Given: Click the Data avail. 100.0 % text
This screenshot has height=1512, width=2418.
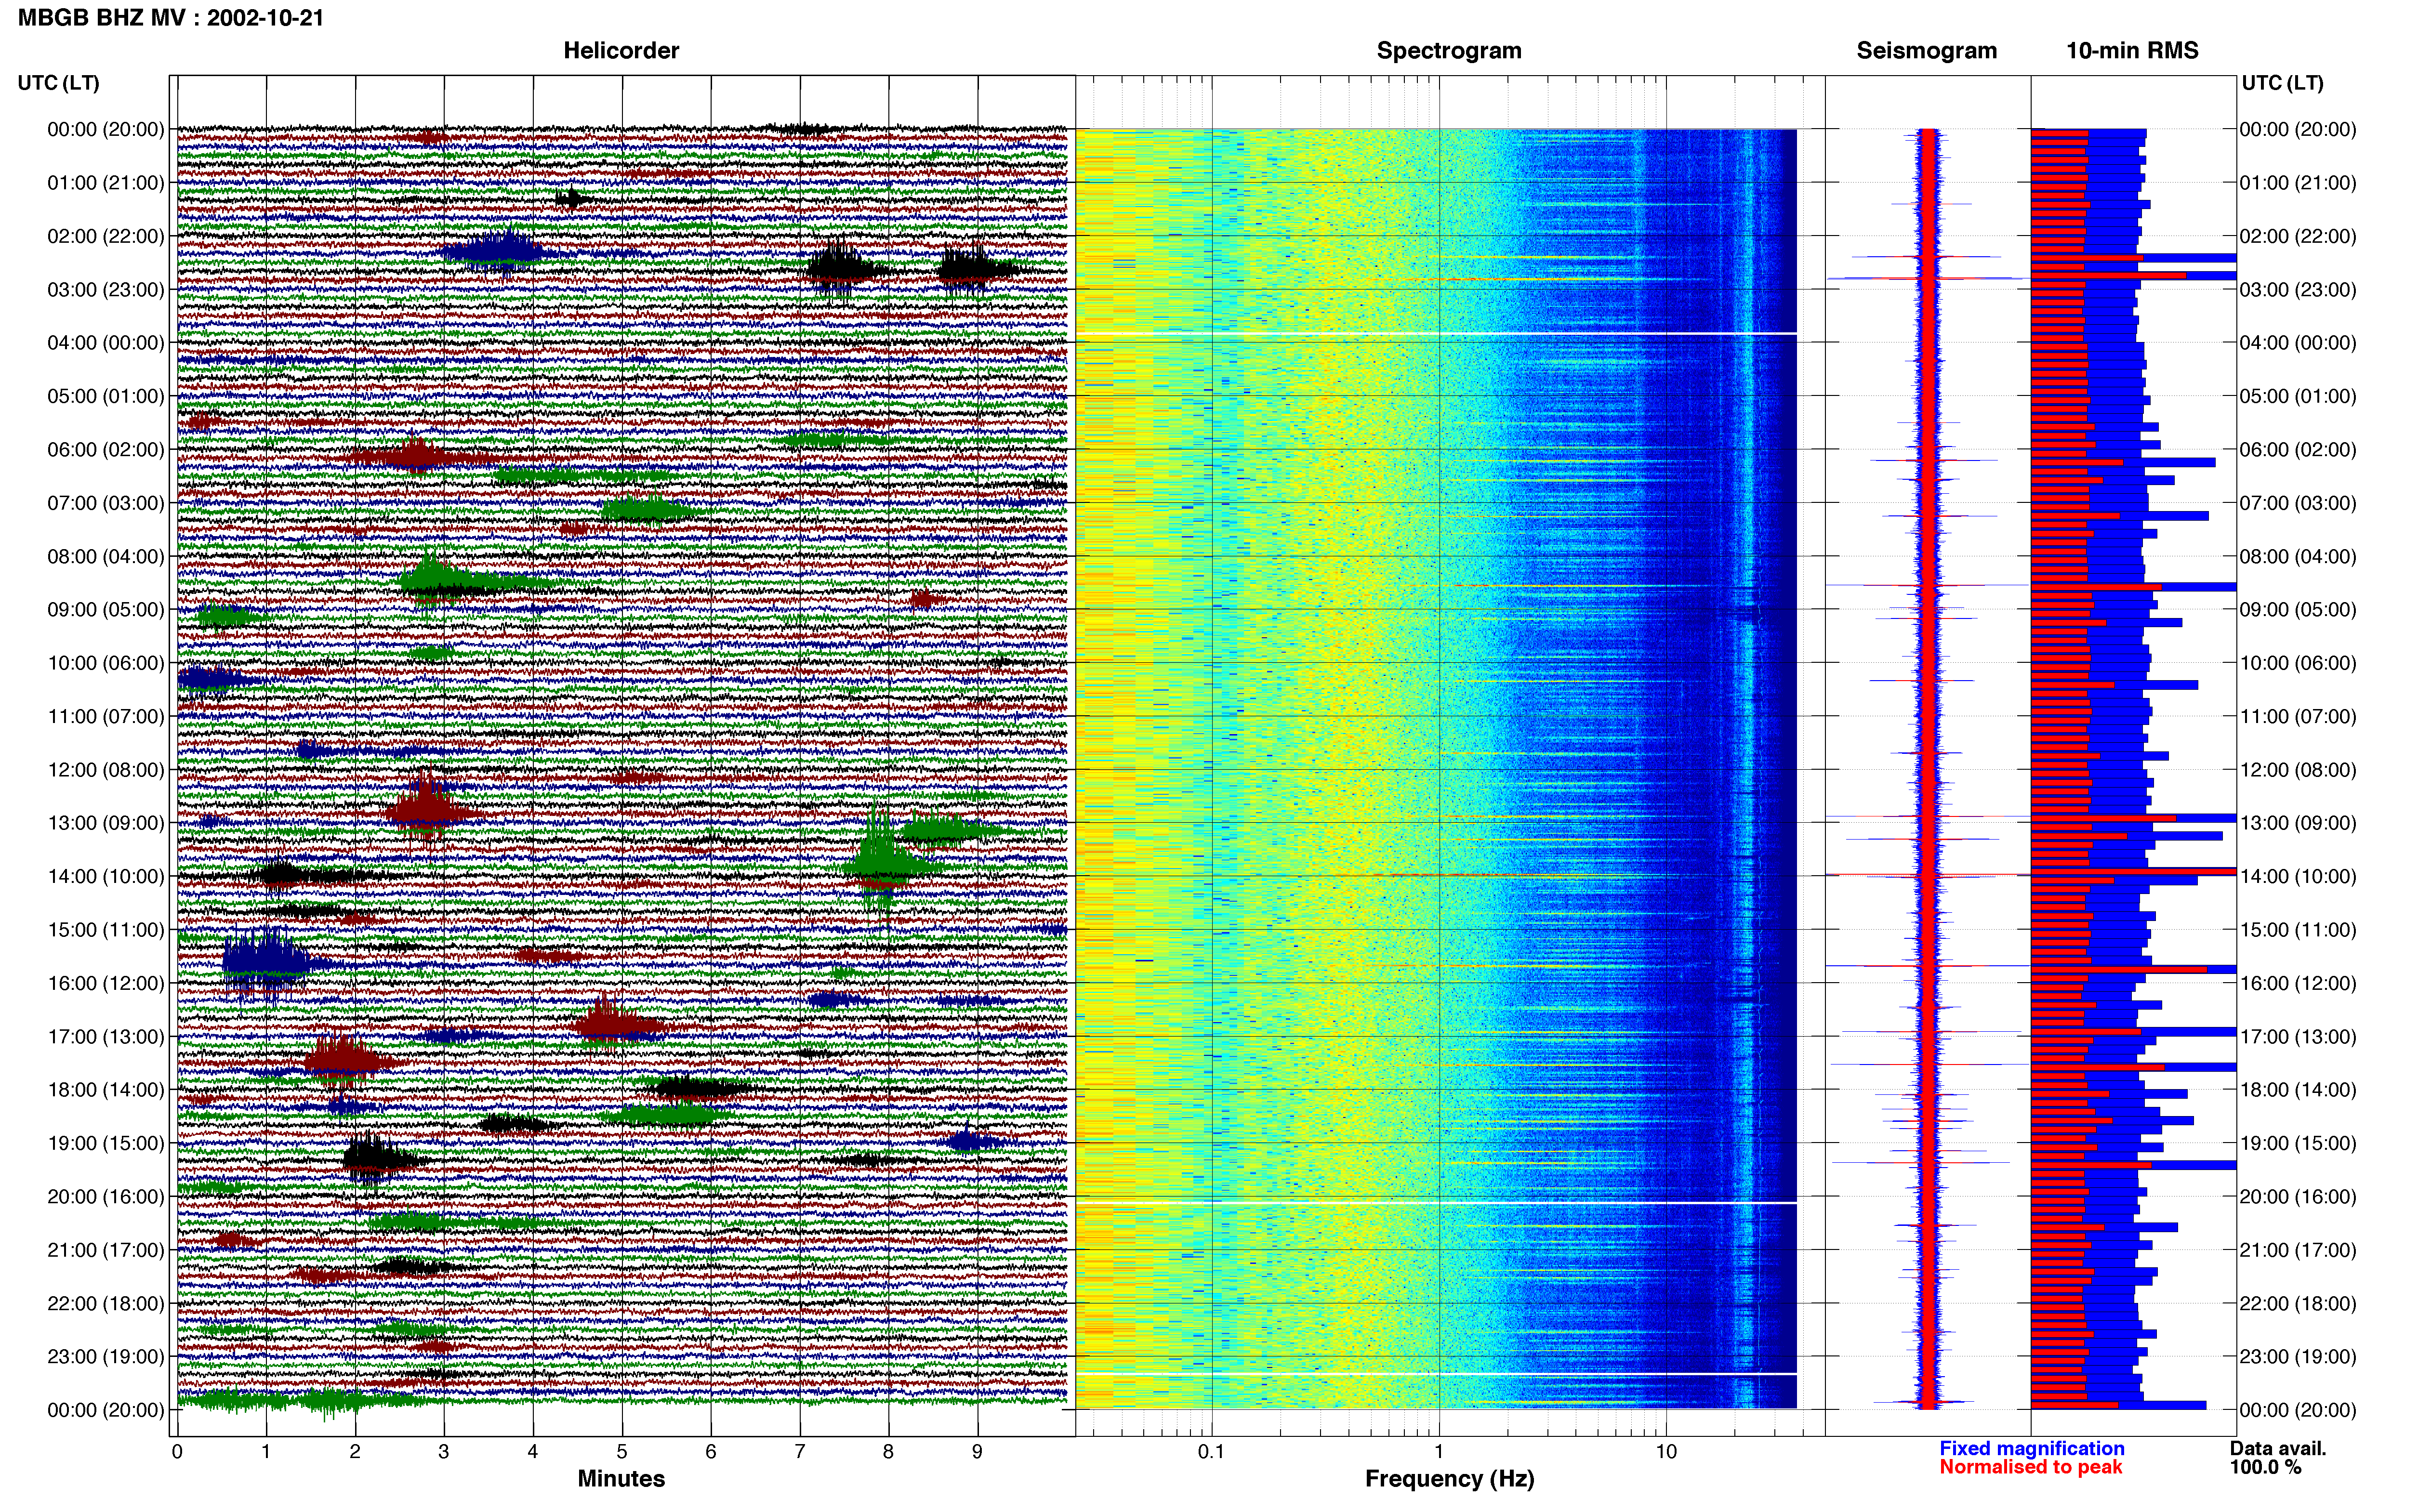Looking at the screenshot, I should (x=2278, y=1458).
